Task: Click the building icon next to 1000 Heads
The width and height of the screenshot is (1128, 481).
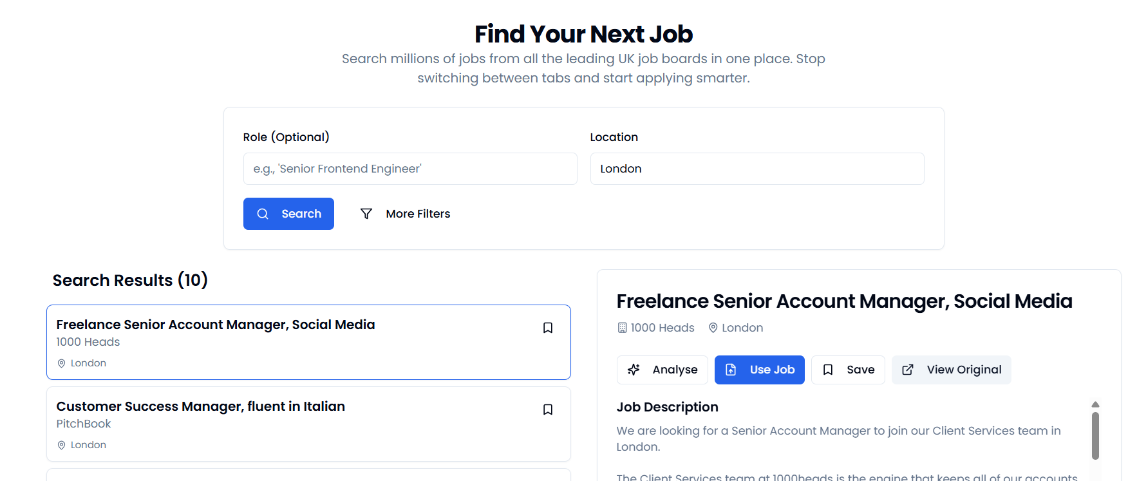Action: coord(621,327)
